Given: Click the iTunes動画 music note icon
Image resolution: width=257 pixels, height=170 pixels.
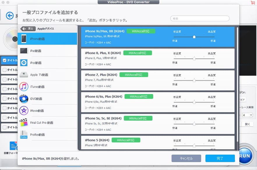Looking at the screenshot, I should click(x=24, y=86).
